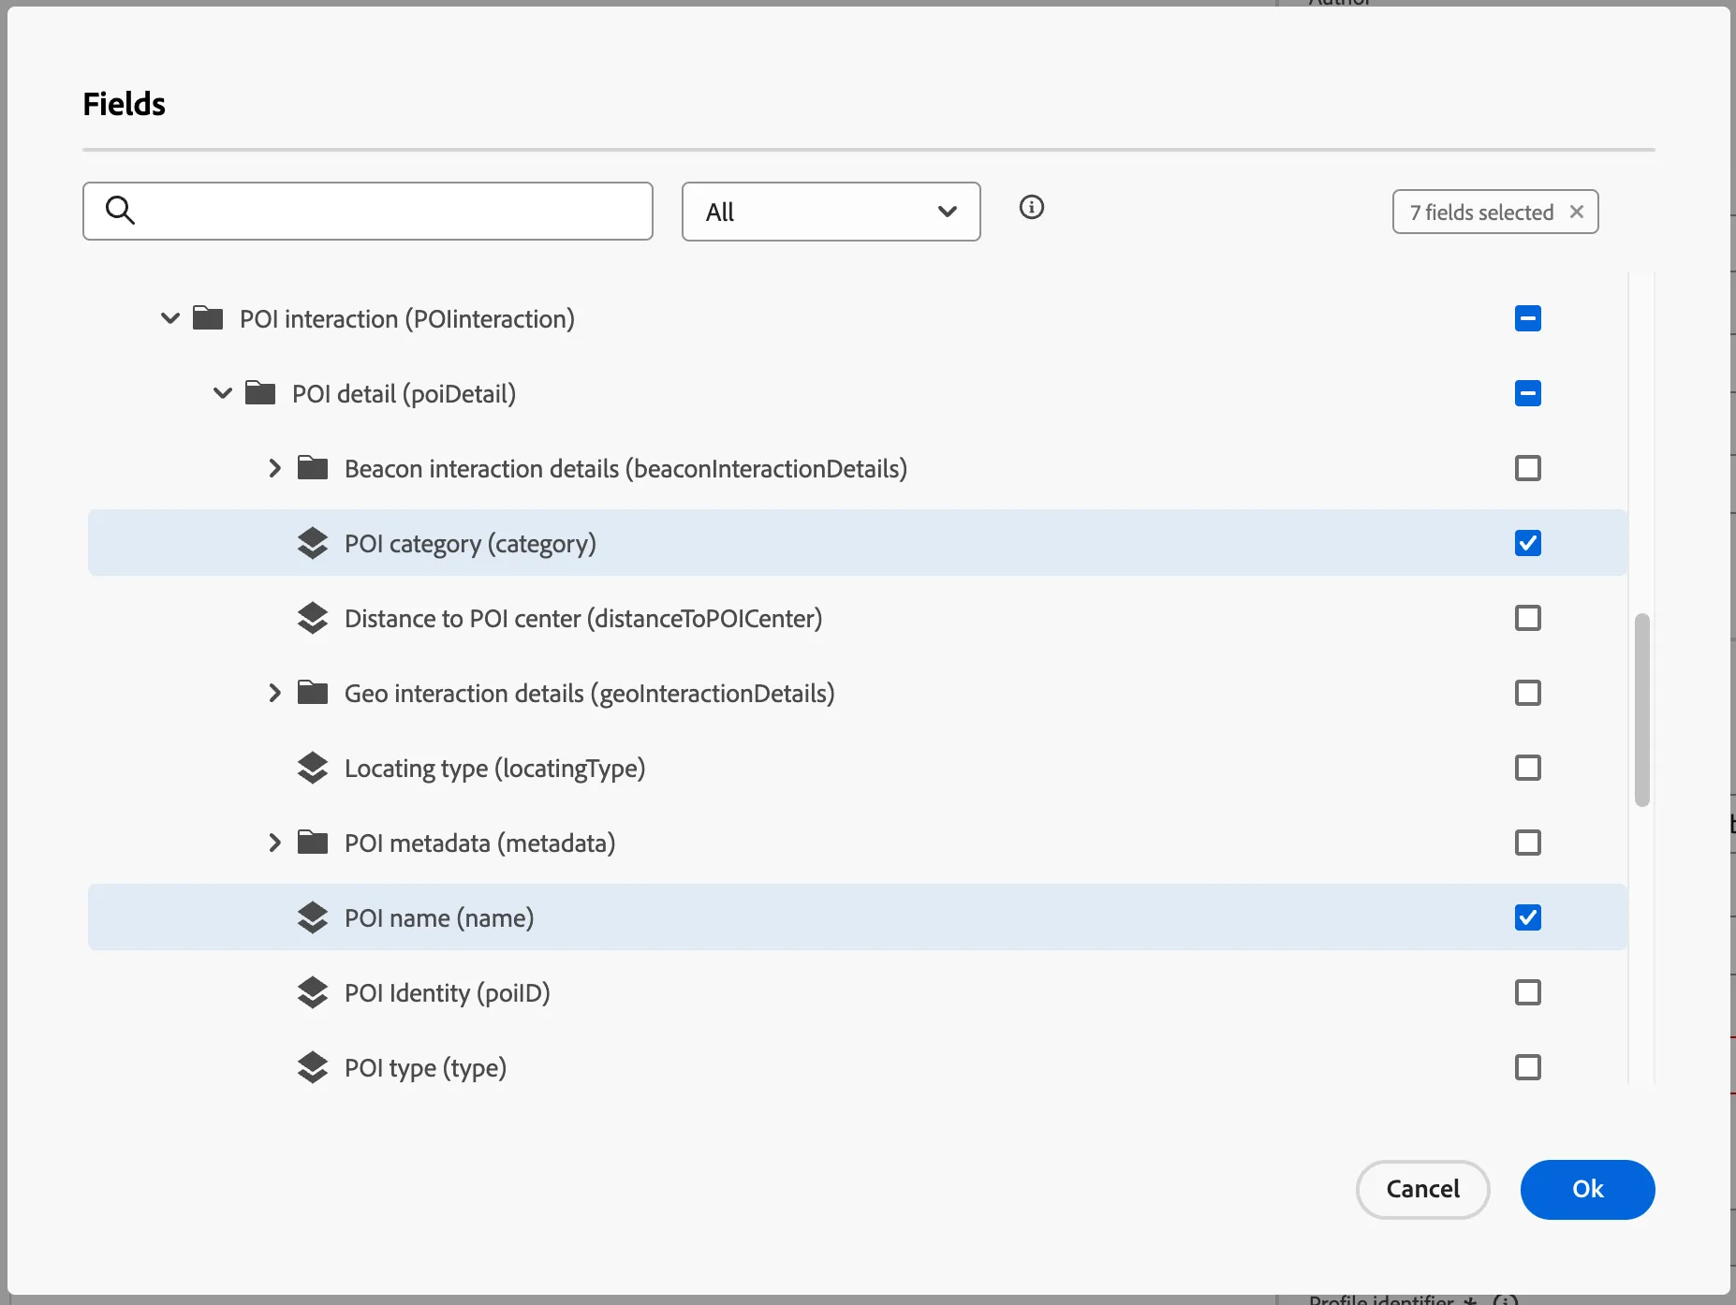
Task: Collapse the POI detail folder
Action: pos(223,393)
